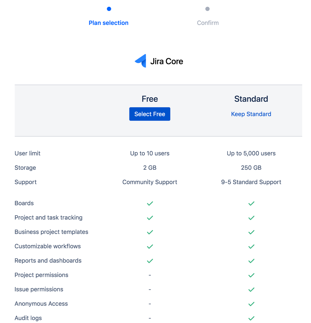This screenshot has width=311, height=323.
Task: Click Free checkmark for Reports and dashboards
Action: 150,261
